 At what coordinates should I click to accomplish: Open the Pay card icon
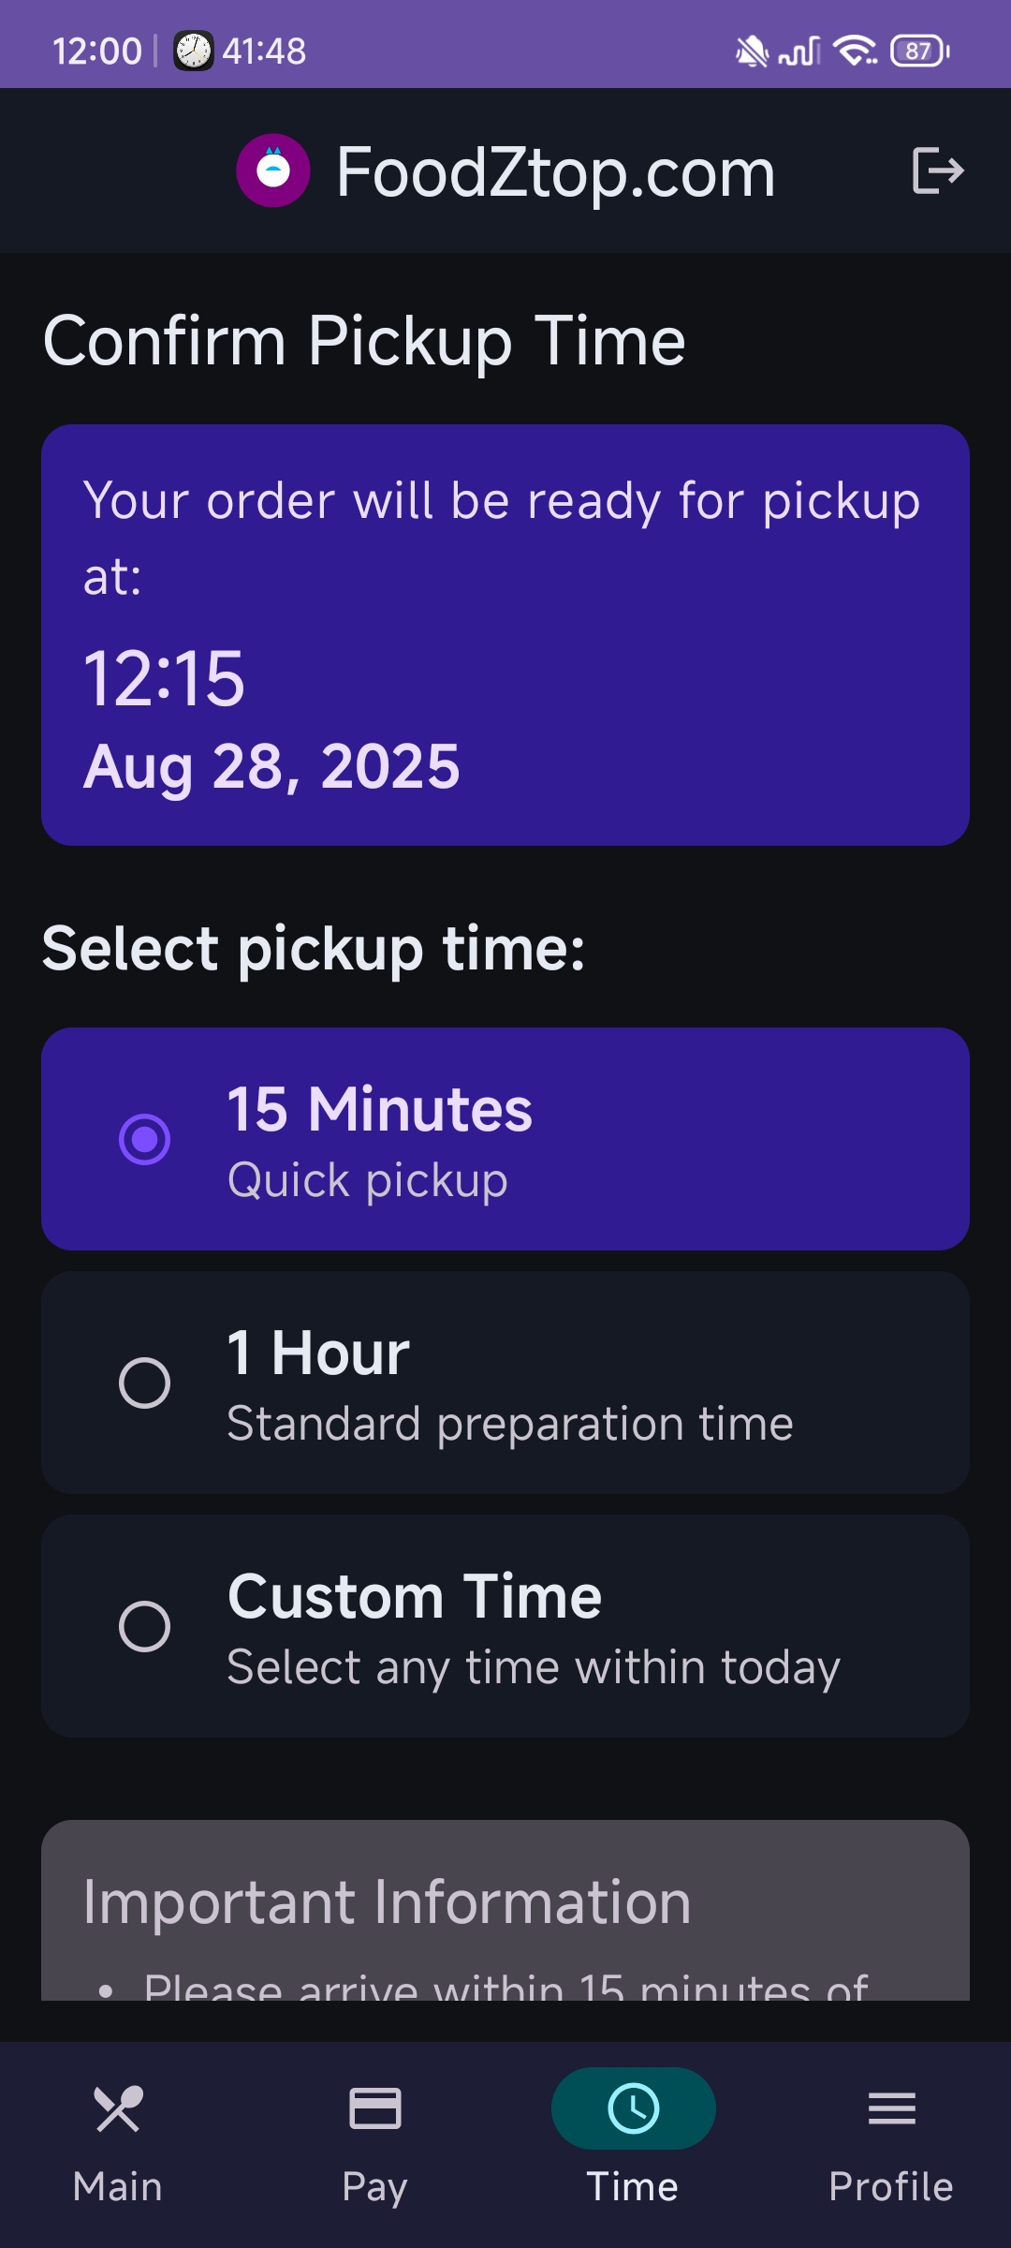pyautogui.click(x=374, y=2109)
